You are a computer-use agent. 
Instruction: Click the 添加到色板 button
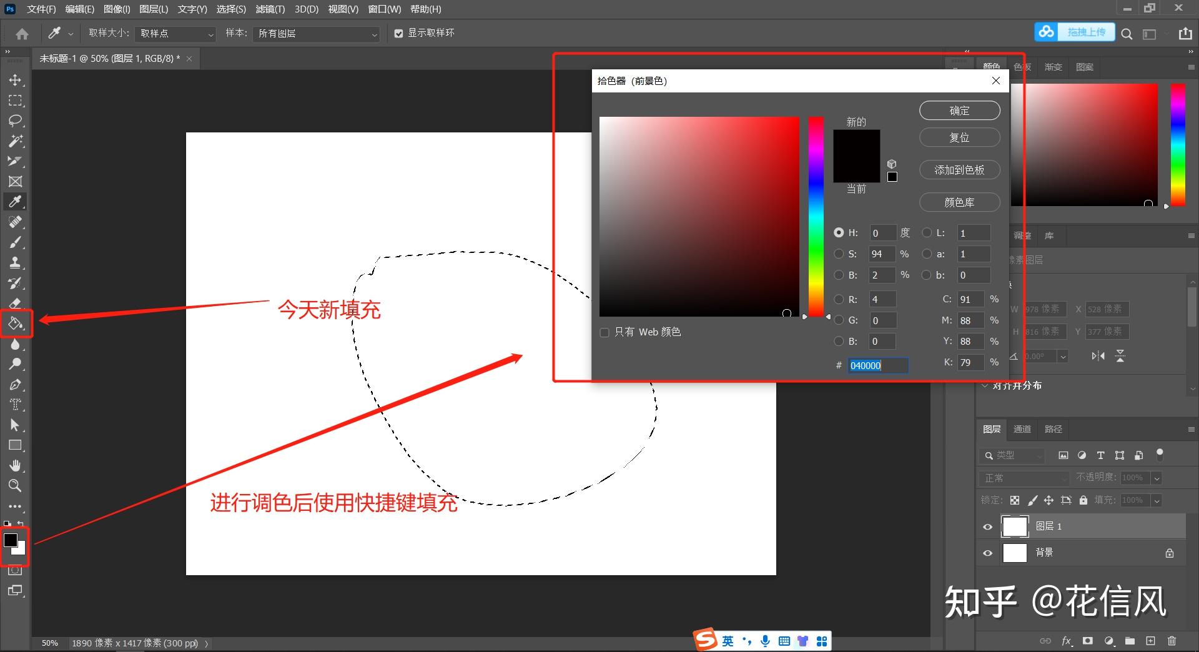959,170
